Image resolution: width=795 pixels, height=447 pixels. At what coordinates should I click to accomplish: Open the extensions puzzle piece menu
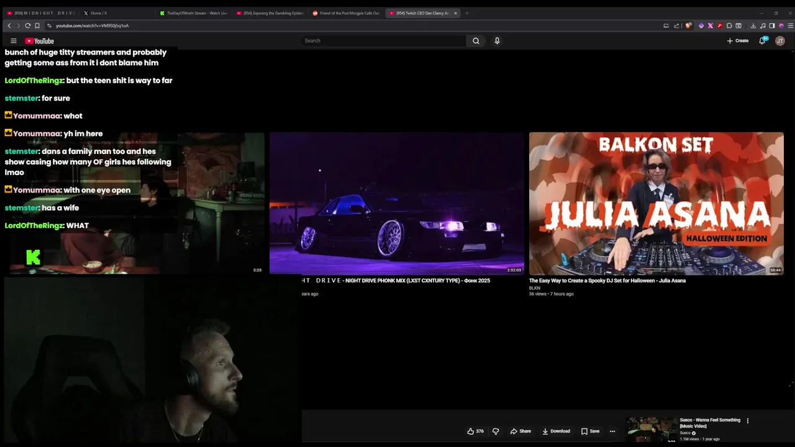click(x=729, y=25)
